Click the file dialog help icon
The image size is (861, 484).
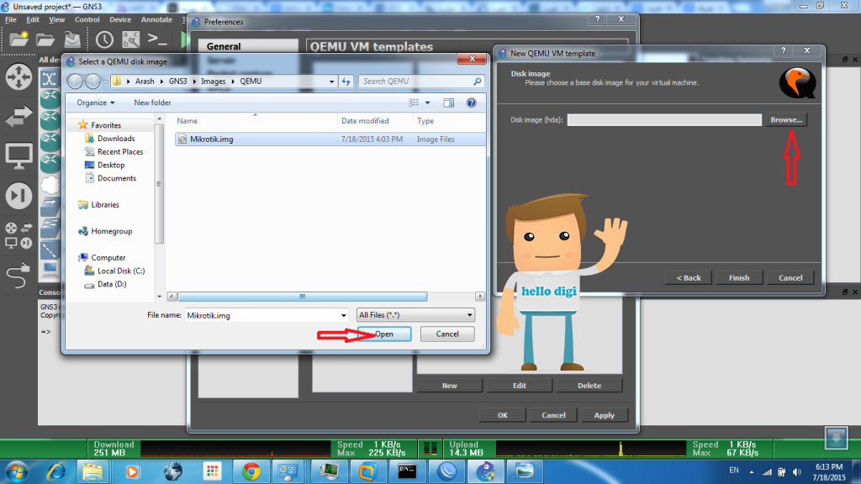point(471,103)
